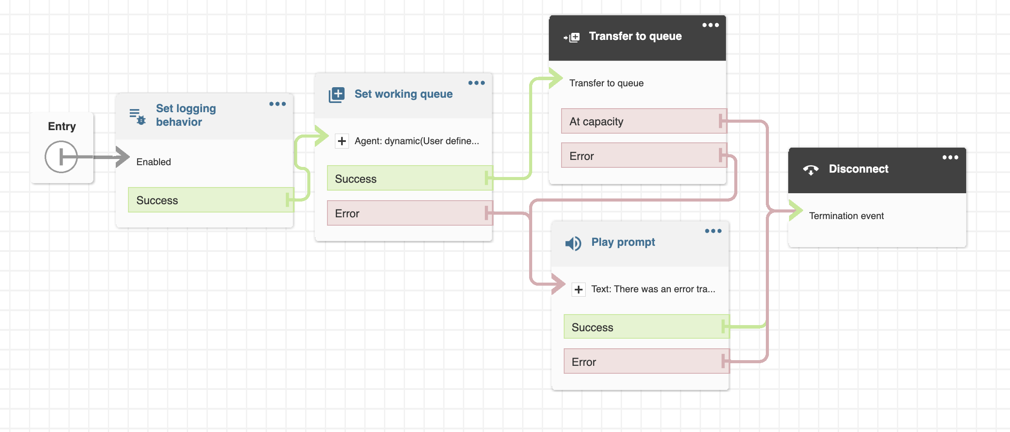Click the Transfer to queue block icon
Image resolution: width=1010 pixels, height=432 pixels.
(572, 37)
